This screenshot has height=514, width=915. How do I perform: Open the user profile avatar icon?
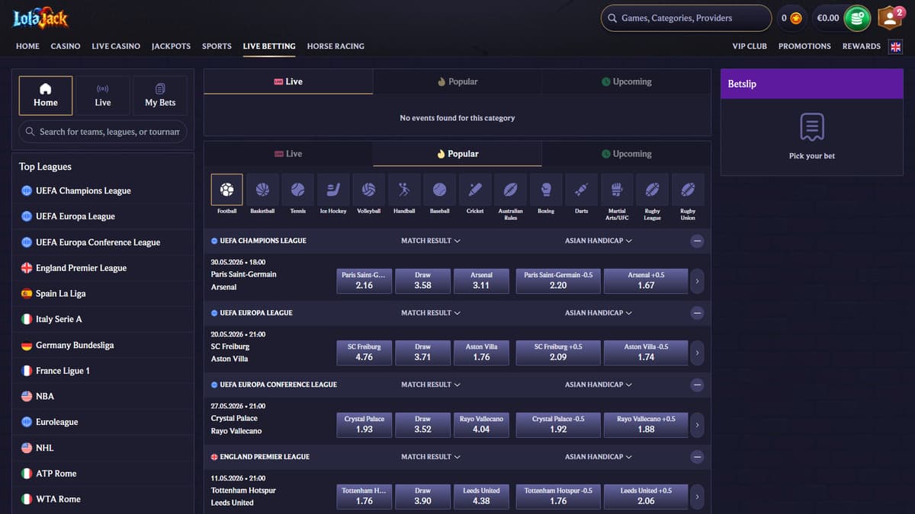[889, 18]
